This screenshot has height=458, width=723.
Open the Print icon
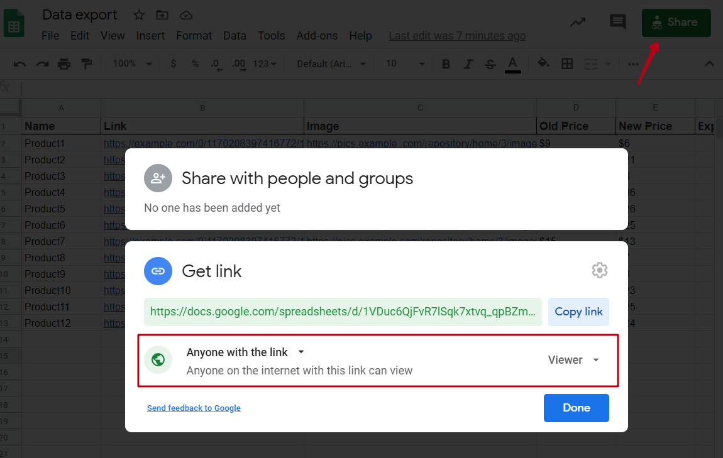pos(63,63)
